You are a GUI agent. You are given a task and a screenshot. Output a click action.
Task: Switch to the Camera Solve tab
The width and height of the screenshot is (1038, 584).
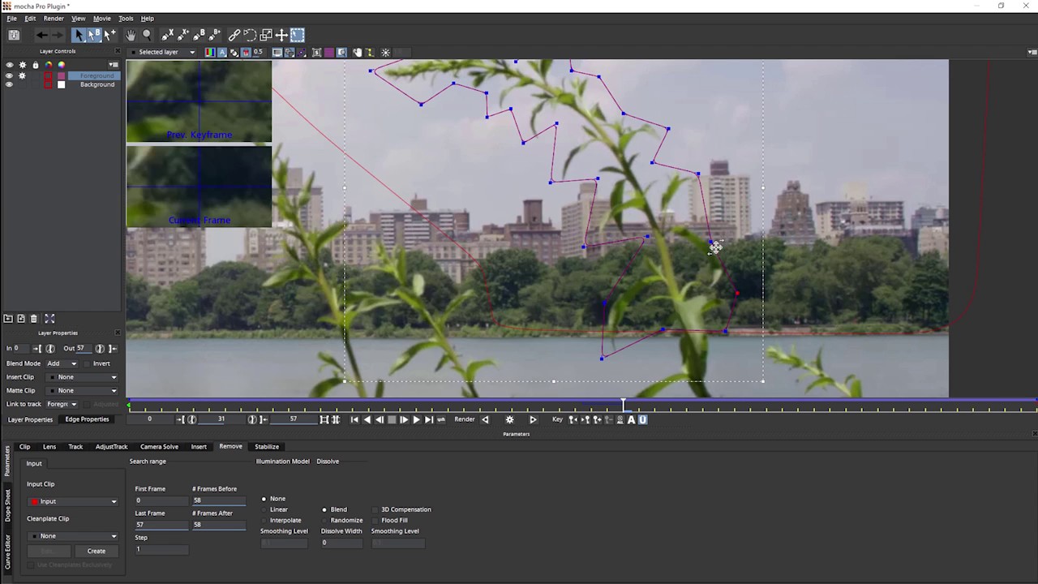(x=159, y=446)
